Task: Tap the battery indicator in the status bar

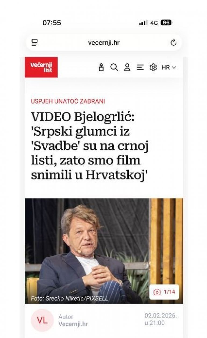Action: coord(166,23)
